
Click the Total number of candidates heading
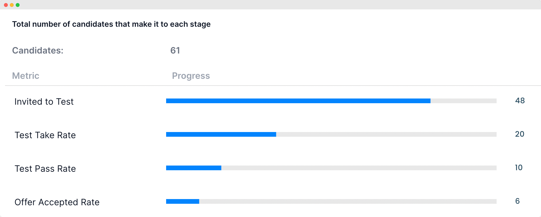(111, 24)
